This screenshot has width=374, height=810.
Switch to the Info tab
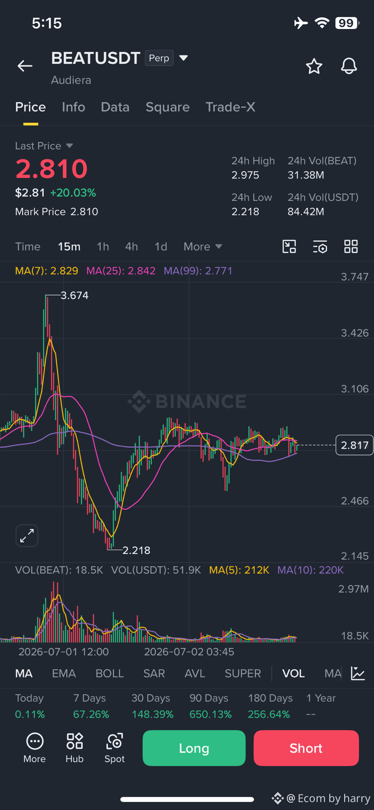(74, 107)
